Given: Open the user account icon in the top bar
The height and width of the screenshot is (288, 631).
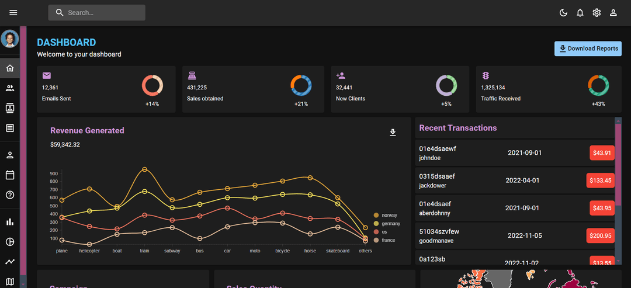Looking at the screenshot, I should click(x=613, y=13).
